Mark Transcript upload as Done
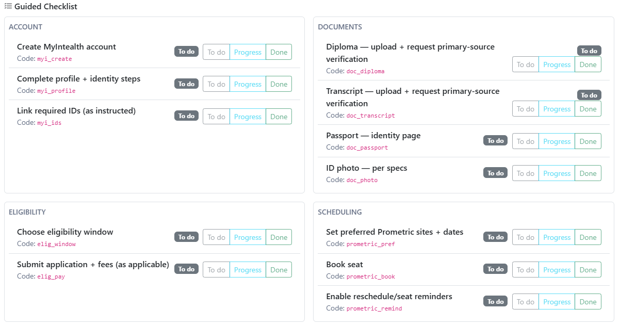The width and height of the screenshot is (620, 326). coord(588,109)
